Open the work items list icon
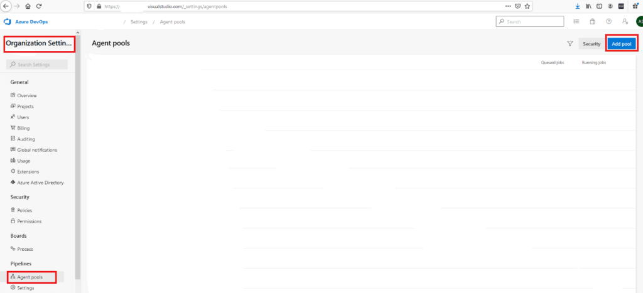Viewport: 643px width, 293px height. pos(576,22)
